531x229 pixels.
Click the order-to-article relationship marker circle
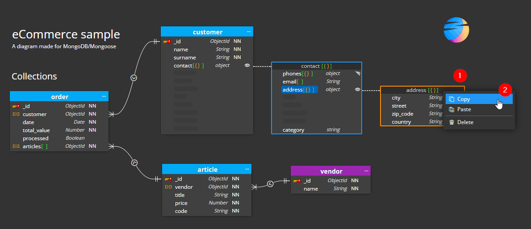134,163
